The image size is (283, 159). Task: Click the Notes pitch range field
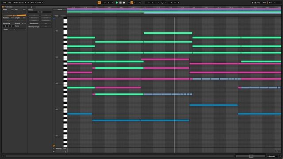(x=40, y=12)
